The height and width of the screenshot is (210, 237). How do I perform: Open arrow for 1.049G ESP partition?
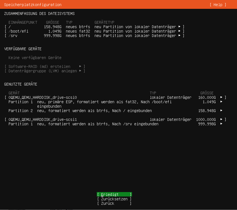(x=221, y=102)
